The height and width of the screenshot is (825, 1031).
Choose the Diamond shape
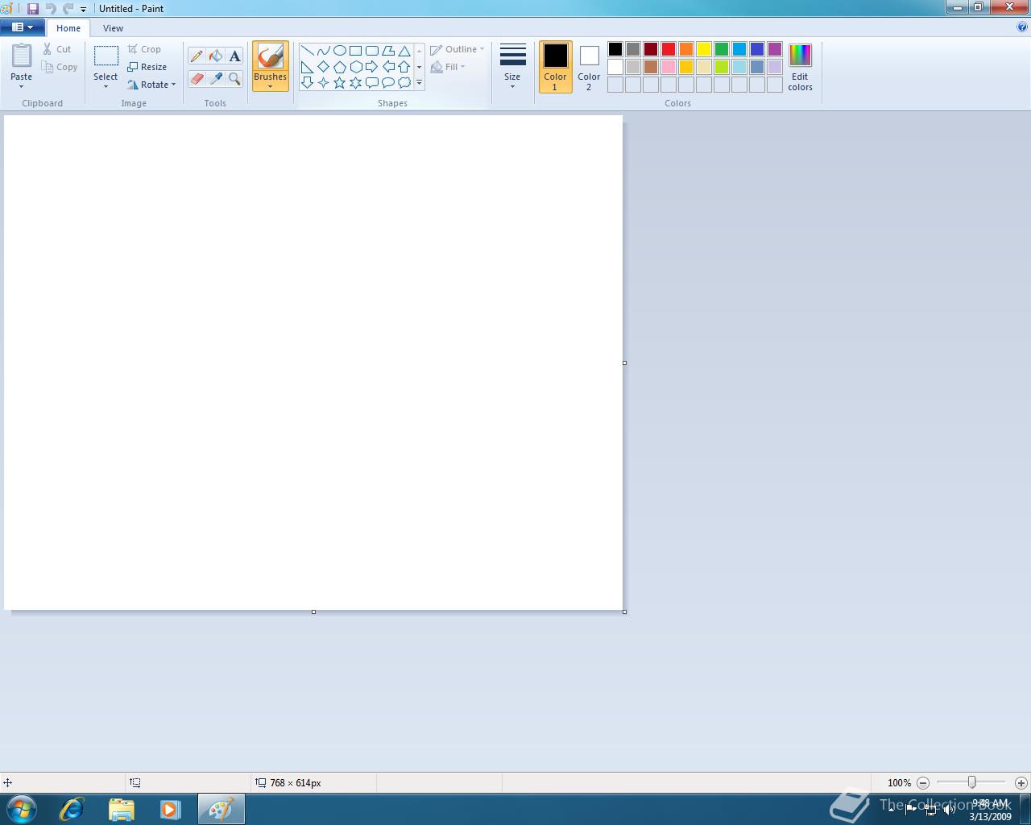click(323, 67)
